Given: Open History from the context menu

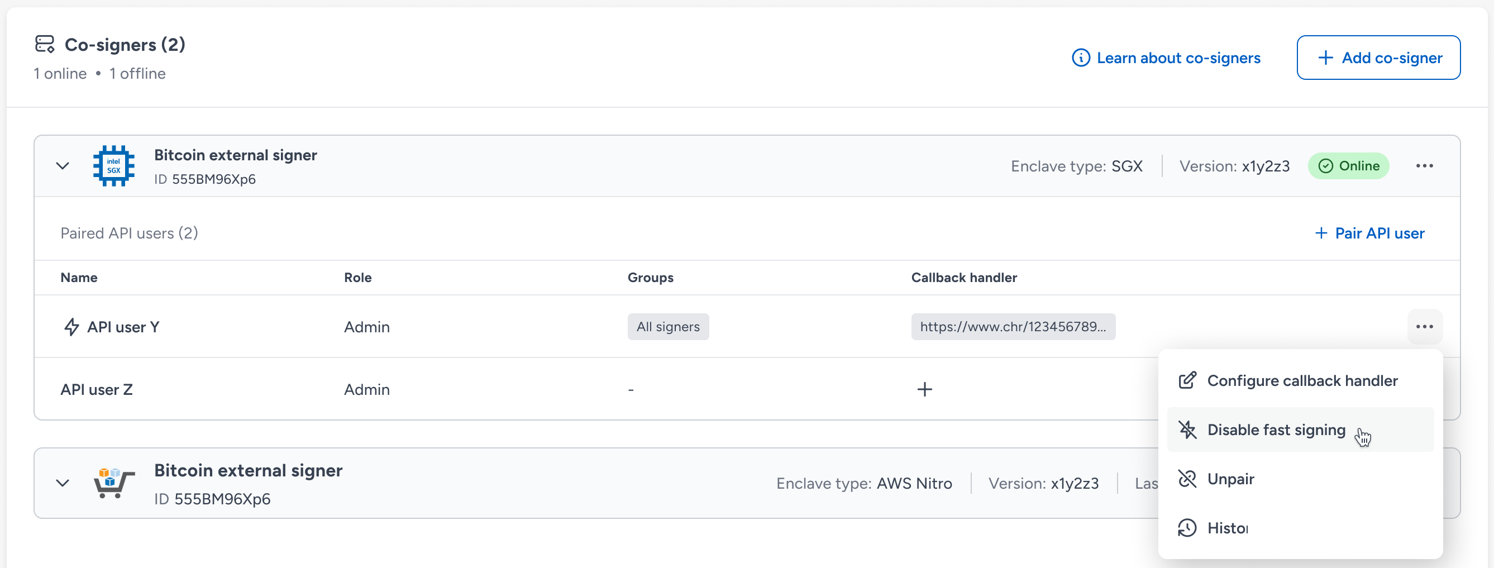Looking at the screenshot, I should coord(1300,528).
